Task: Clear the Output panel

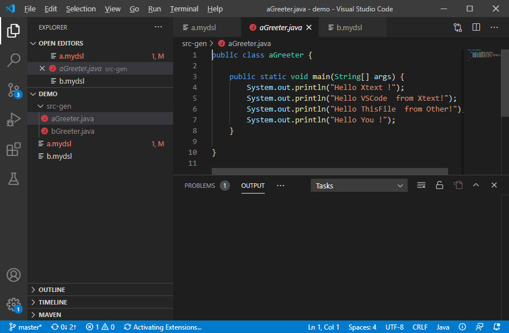Action: pyautogui.click(x=421, y=186)
